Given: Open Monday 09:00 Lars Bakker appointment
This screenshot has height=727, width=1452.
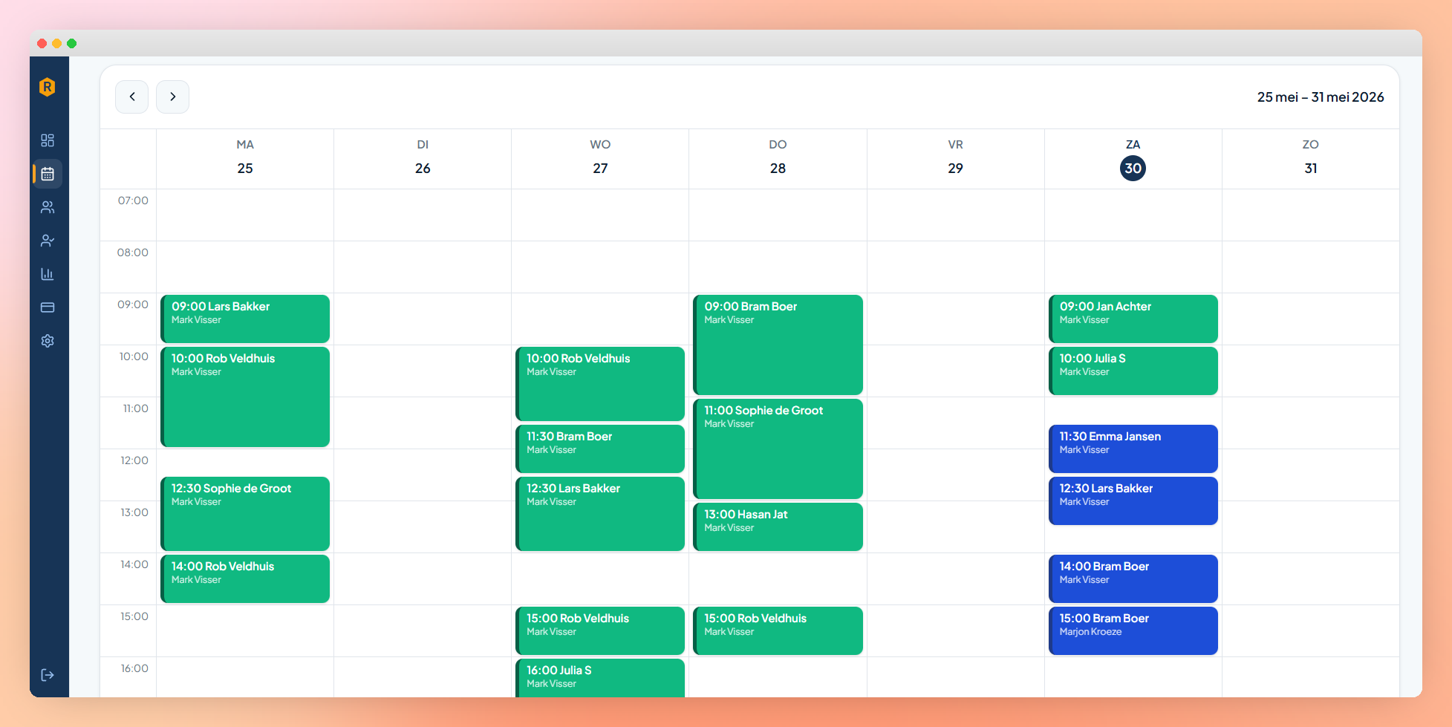Looking at the screenshot, I should pos(245,319).
